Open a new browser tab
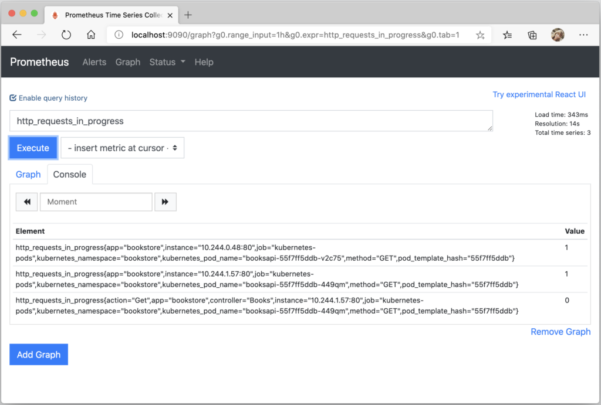601x405 pixels. (x=188, y=15)
